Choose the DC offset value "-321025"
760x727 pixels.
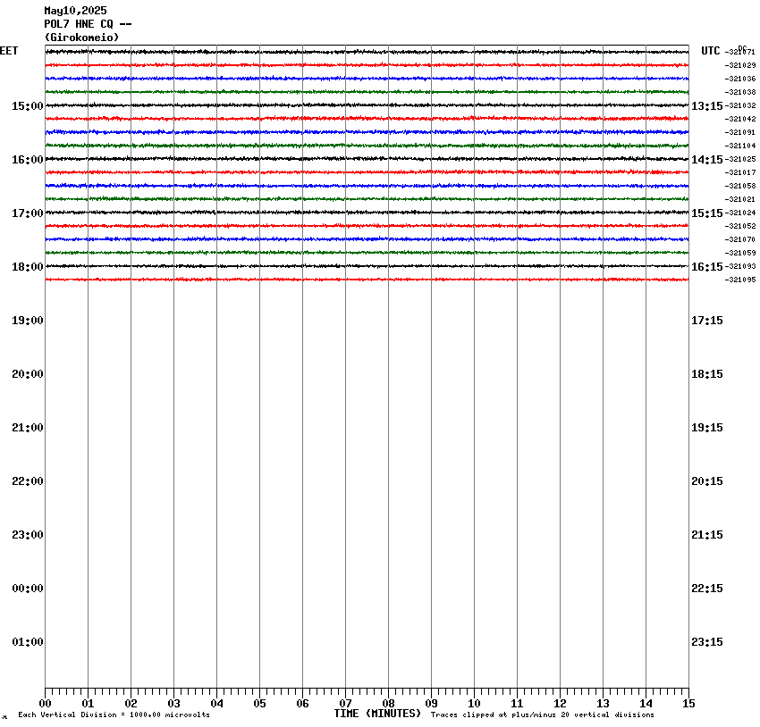(740, 159)
